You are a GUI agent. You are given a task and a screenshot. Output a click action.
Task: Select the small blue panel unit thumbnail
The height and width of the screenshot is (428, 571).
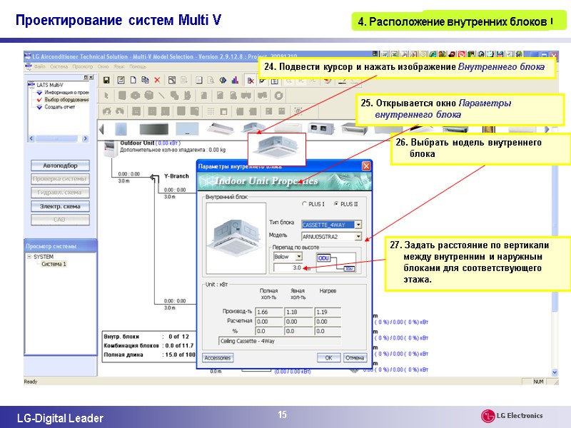point(121,129)
